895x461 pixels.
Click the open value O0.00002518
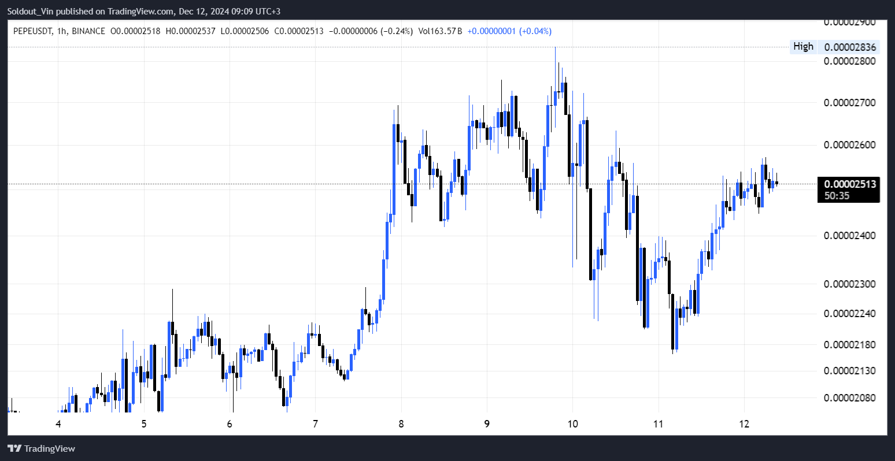(136, 31)
